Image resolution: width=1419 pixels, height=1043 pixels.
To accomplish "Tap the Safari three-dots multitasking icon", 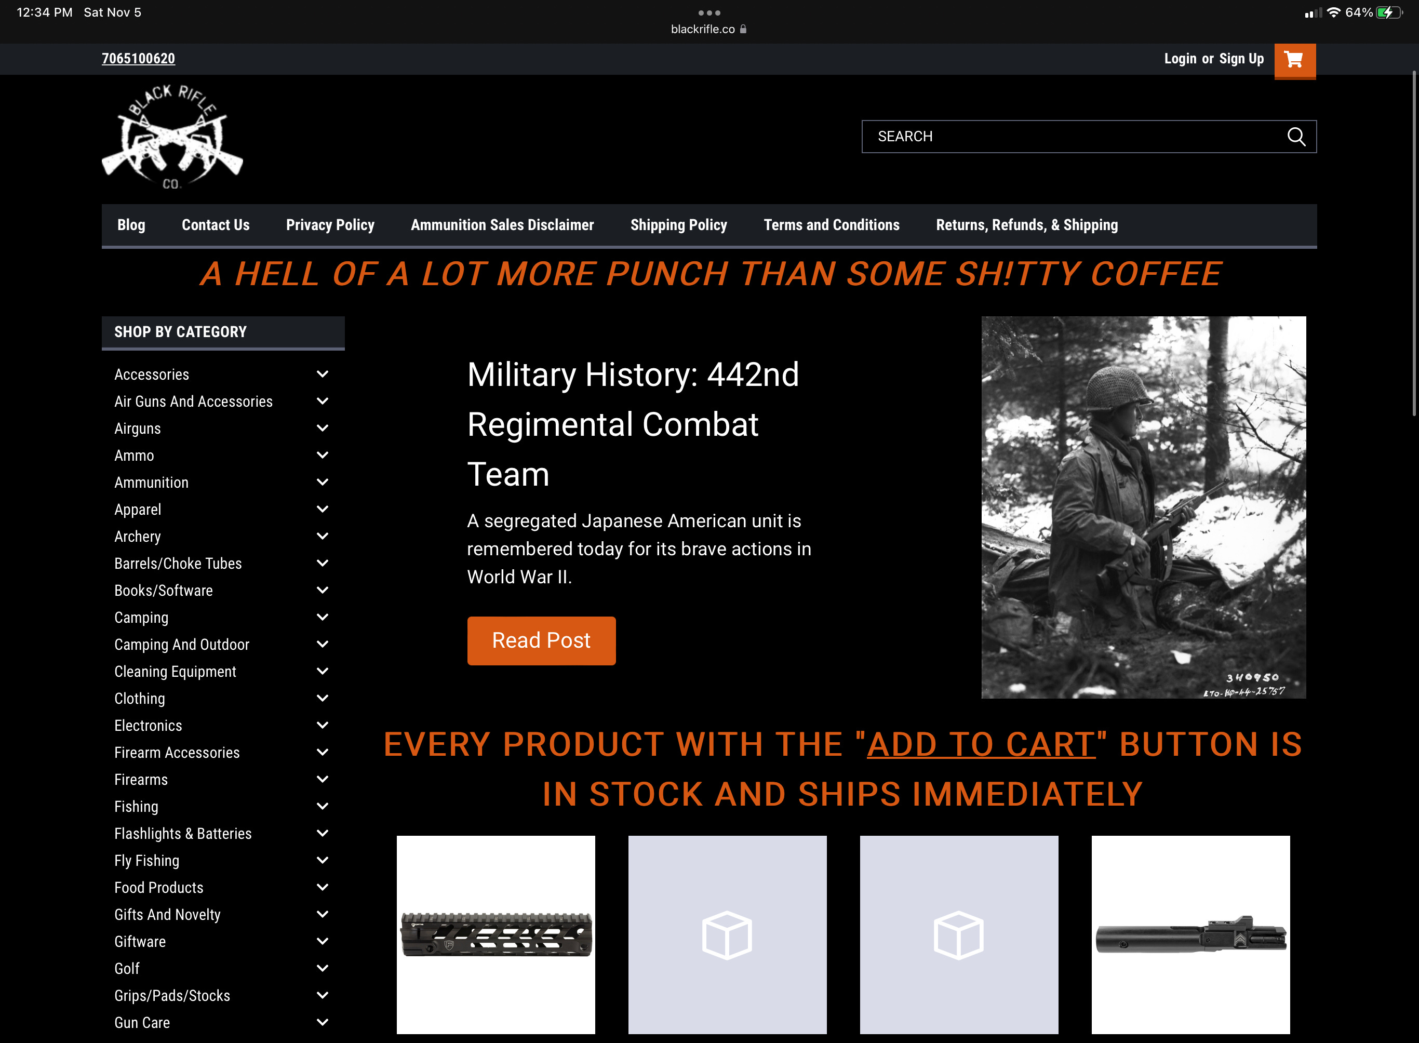I will (x=709, y=12).
